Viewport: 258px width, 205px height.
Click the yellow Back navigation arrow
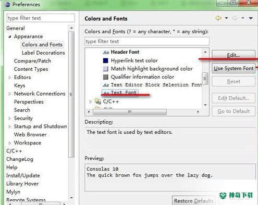218,18
